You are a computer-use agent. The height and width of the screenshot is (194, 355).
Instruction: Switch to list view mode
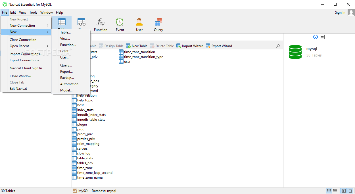[335, 191]
